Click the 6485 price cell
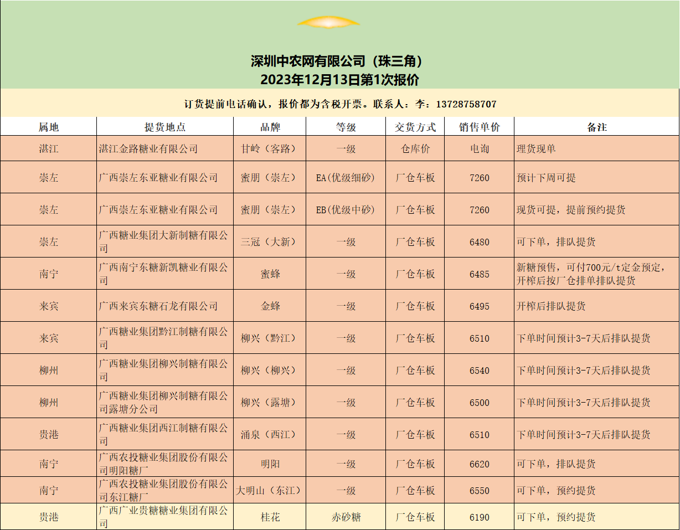Image resolution: width=680 pixels, height=530 pixels. pyautogui.click(x=479, y=274)
